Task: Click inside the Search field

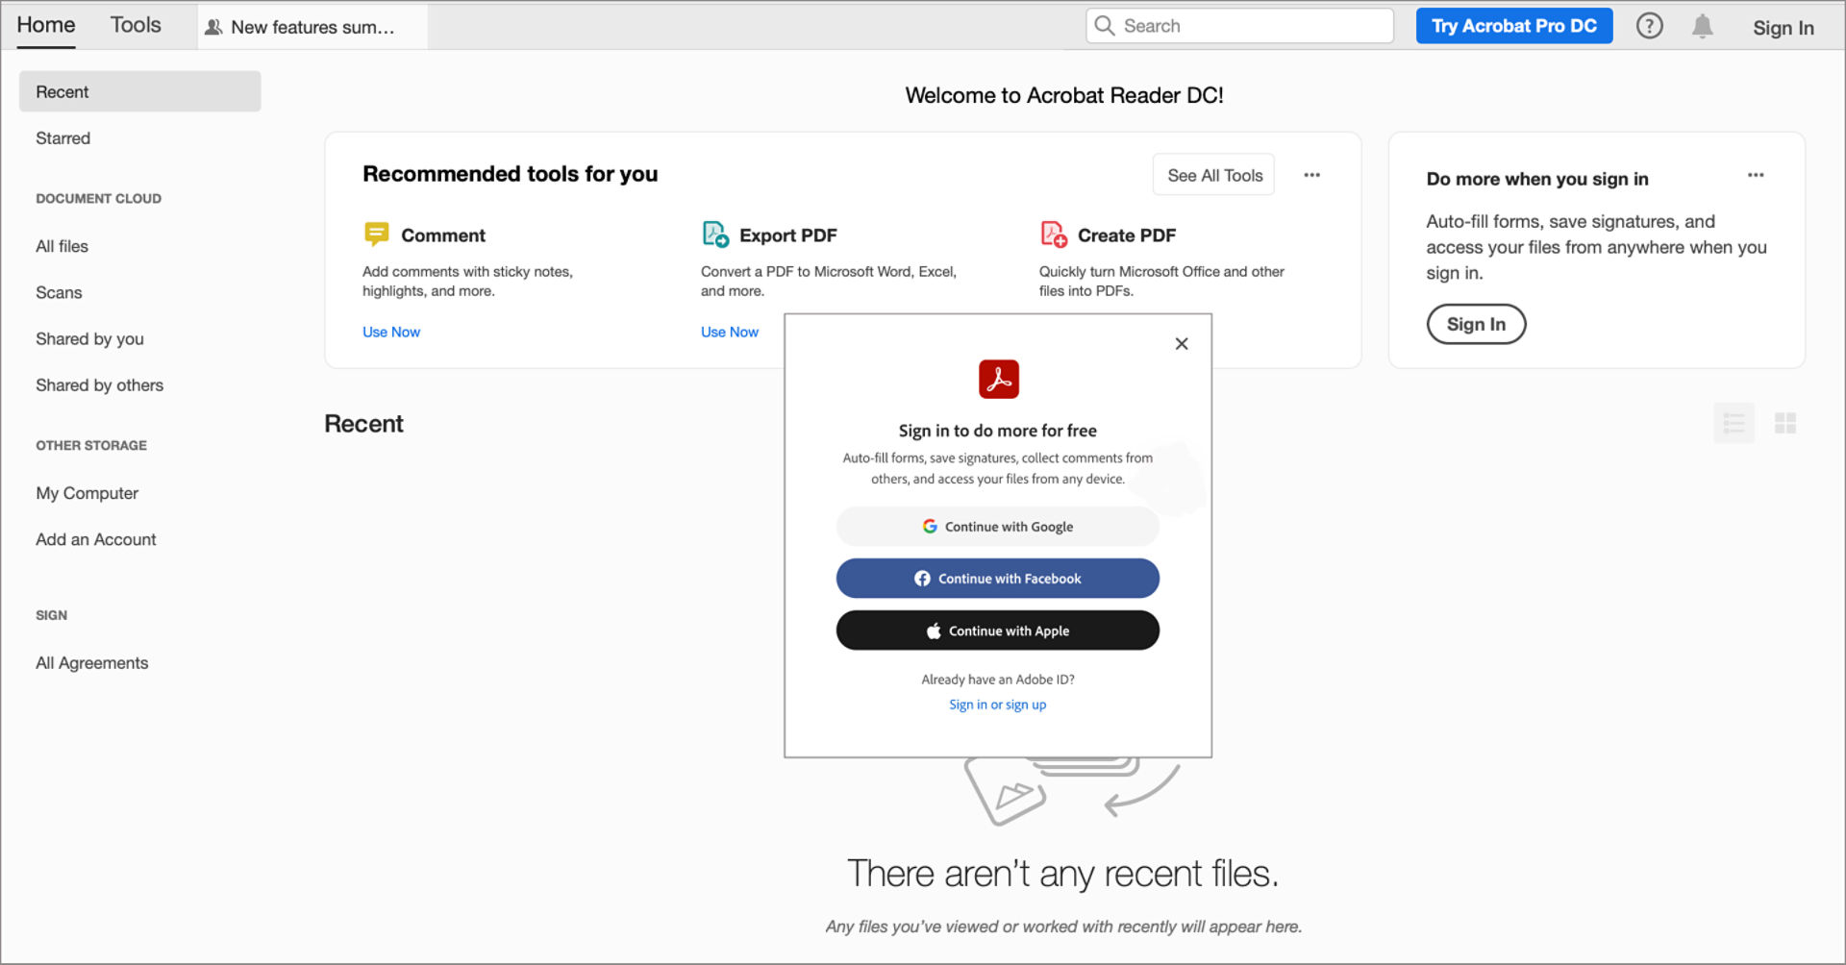Action: [1240, 26]
